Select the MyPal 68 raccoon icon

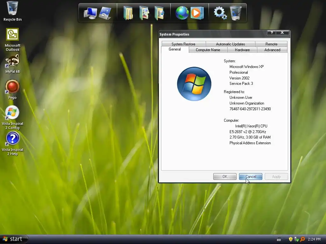12,64
